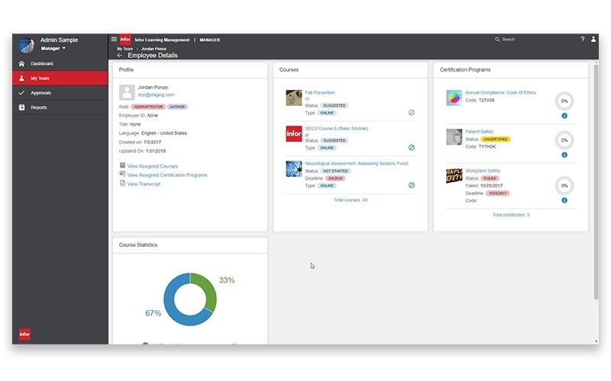Click the Dashboard home icon
The width and height of the screenshot is (611, 381).
21,63
